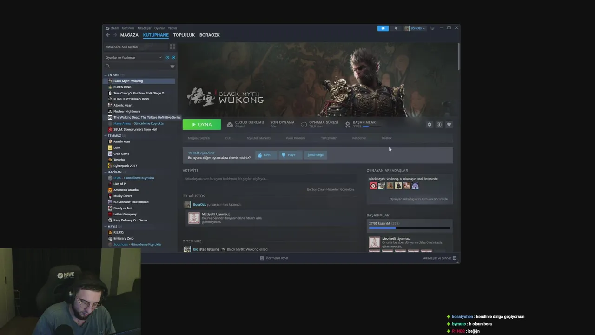Click Meziyetli Uyumsuz achievement icon in activity

pos(194,218)
